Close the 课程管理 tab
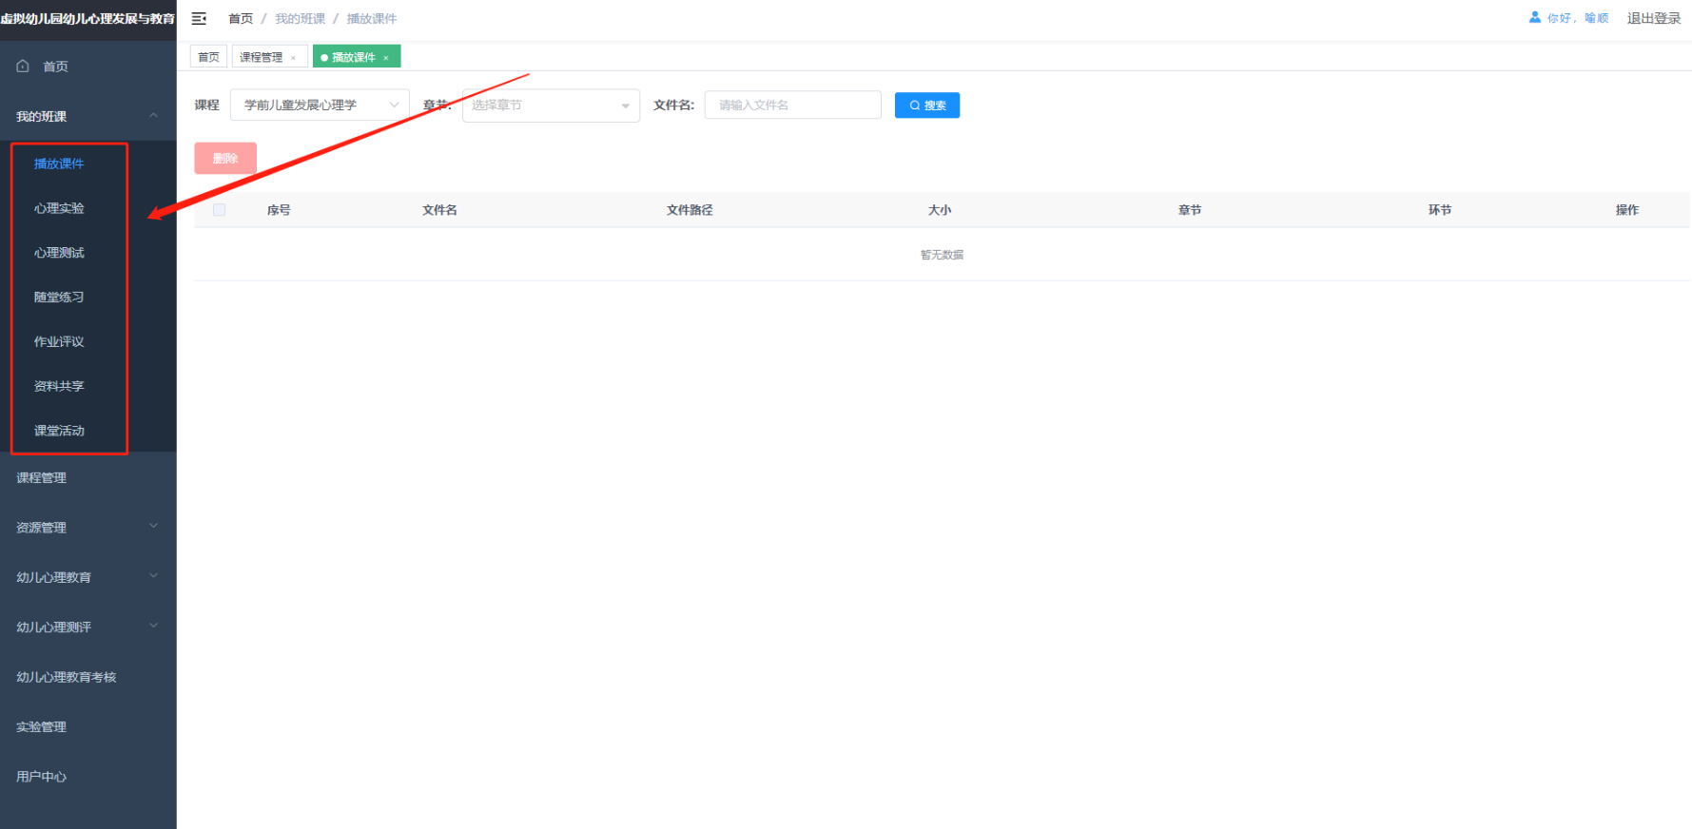Image resolution: width=1692 pixels, height=829 pixels. point(293,58)
